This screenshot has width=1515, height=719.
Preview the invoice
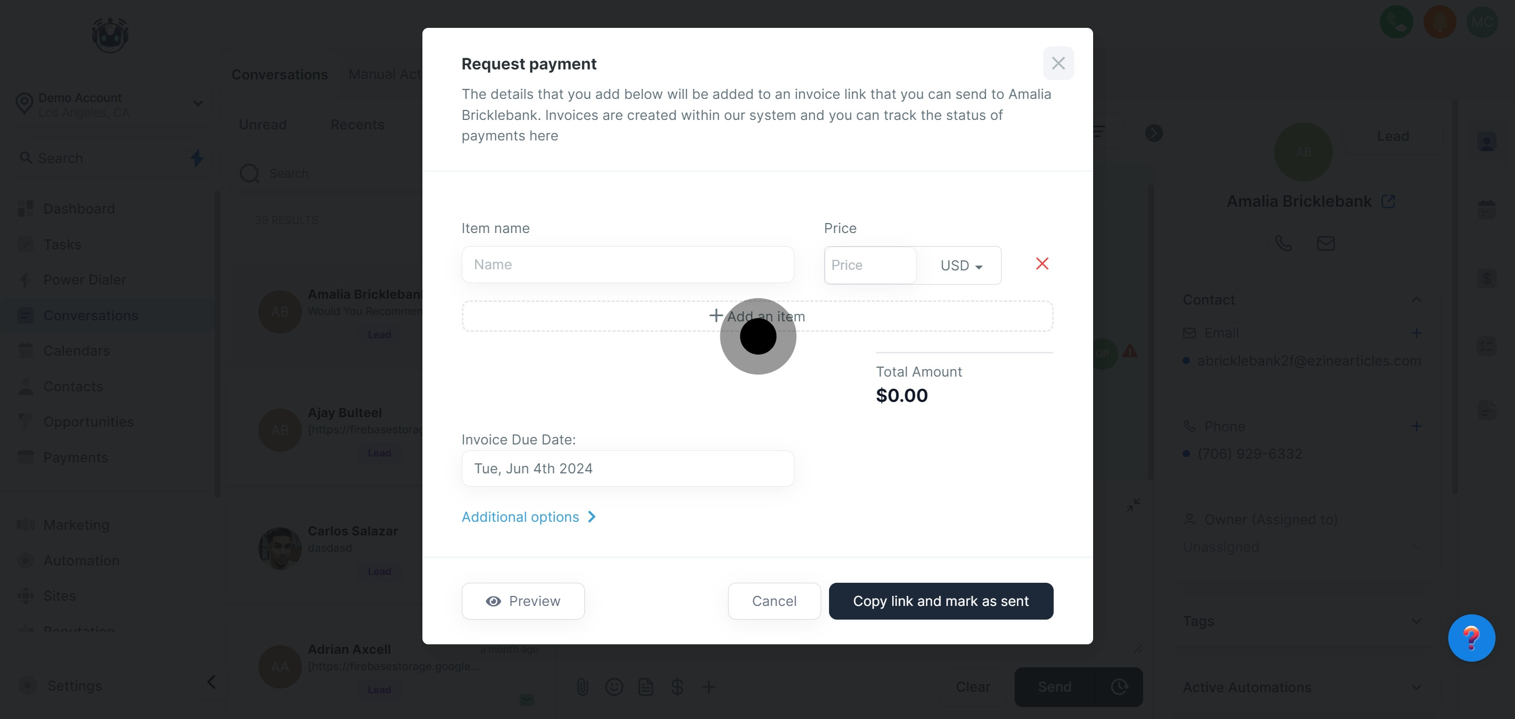[x=523, y=601]
